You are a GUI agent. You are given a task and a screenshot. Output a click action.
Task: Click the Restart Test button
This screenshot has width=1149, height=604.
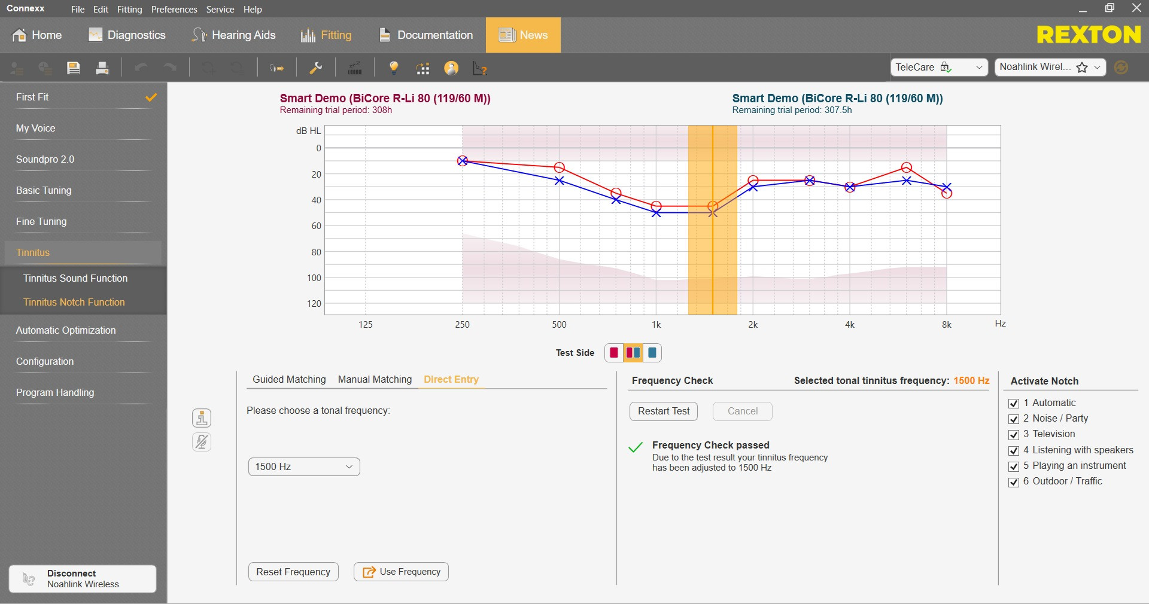[664, 411]
